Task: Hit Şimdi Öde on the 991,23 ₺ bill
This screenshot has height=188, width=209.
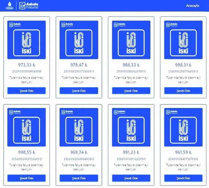Action: click(x=131, y=178)
